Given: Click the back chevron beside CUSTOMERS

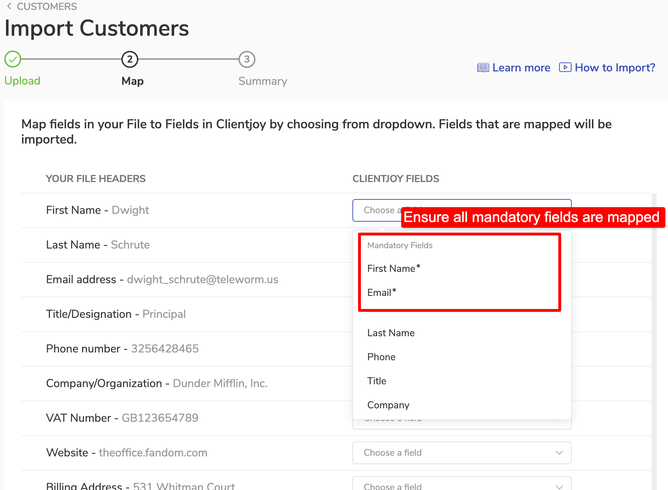Looking at the screenshot, I should [x=9, y=6].
